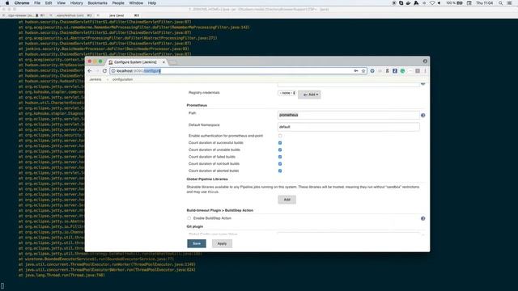Image resolution: width=518 pixels, height=291 pixels.
Task: Toggle authentication for prometheus end-point
Action: point(280,136)
